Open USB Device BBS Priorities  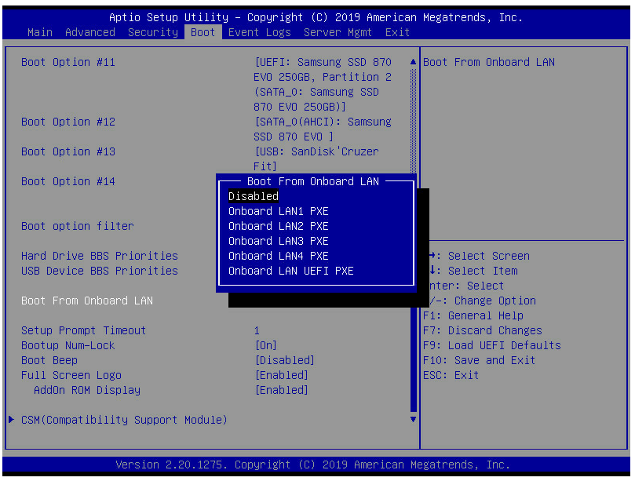point(99,271)
